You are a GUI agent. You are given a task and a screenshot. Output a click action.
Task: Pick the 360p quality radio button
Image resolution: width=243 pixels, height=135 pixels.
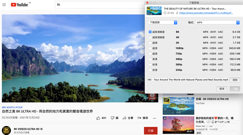[x=150, y=64]
